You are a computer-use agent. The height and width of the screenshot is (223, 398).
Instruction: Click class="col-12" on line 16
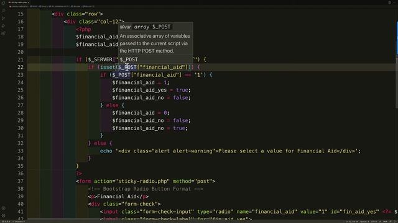(100, 22)
